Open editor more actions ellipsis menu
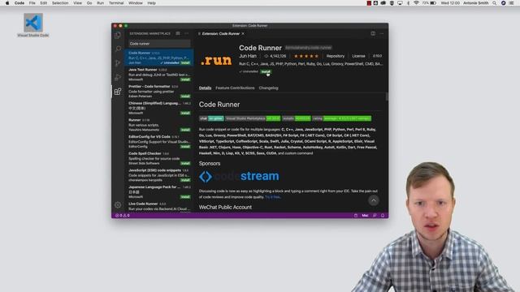Screen dimensions: 520x292 pyautogui.click(x=382, y=33)
